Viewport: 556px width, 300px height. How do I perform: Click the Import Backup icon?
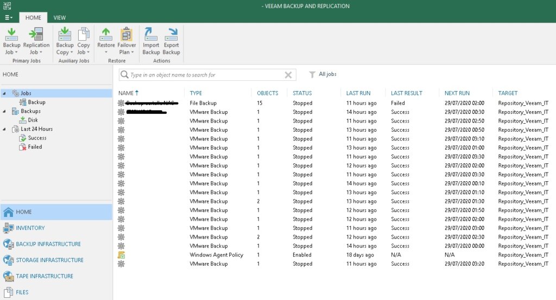click(x=151, y=41)
